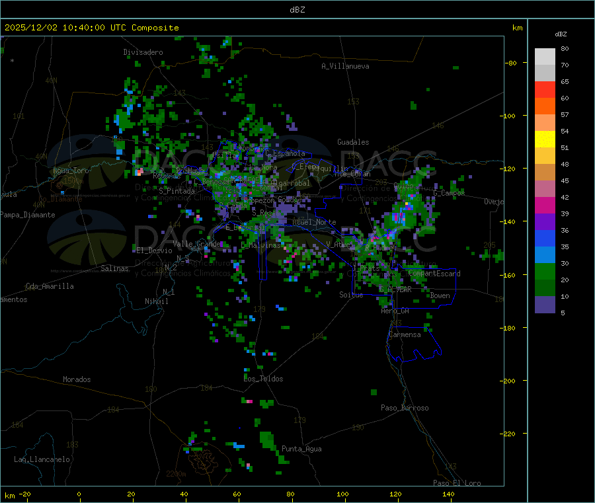Select the Carmensa label
The width and height of the screenshot is (595, 503).
coord(405,334)
